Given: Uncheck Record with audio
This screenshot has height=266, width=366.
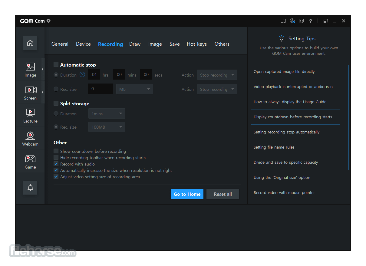Looking at the screenshot, I should pyautogui.click(x=56, y=164).
